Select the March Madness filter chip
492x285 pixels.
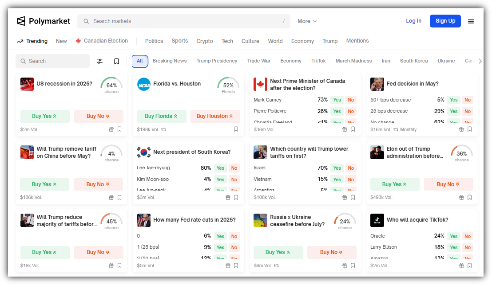point(353,61)
